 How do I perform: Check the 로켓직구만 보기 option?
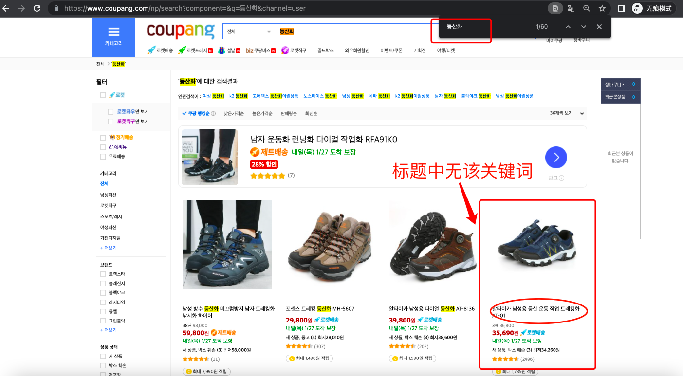pos(111,121)
